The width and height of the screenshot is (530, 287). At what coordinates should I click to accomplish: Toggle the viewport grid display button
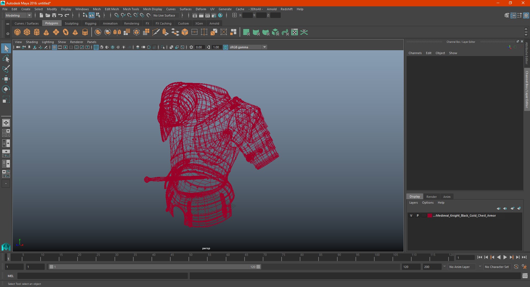pyautogui.click(x=54, y=47)
